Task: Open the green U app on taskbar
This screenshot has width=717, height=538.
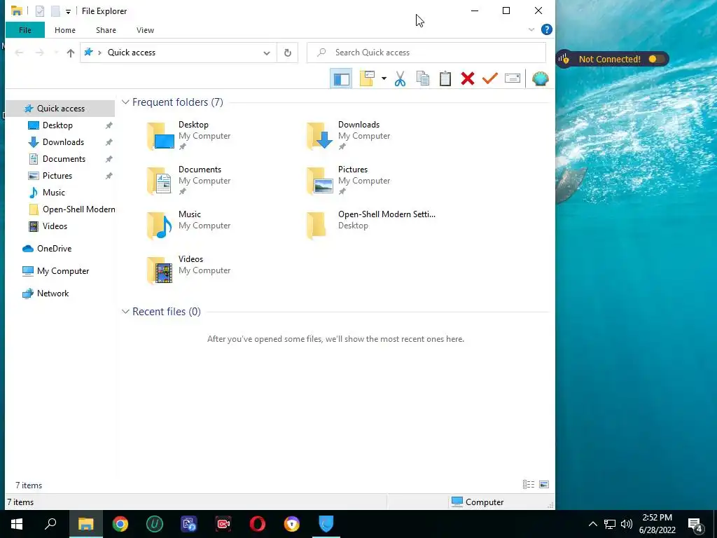Action: coord(155,524)
